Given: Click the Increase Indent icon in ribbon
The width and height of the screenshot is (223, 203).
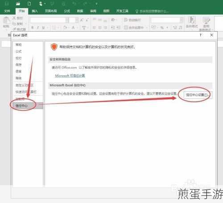Looking at the screenshot, I should click(119, 28).
